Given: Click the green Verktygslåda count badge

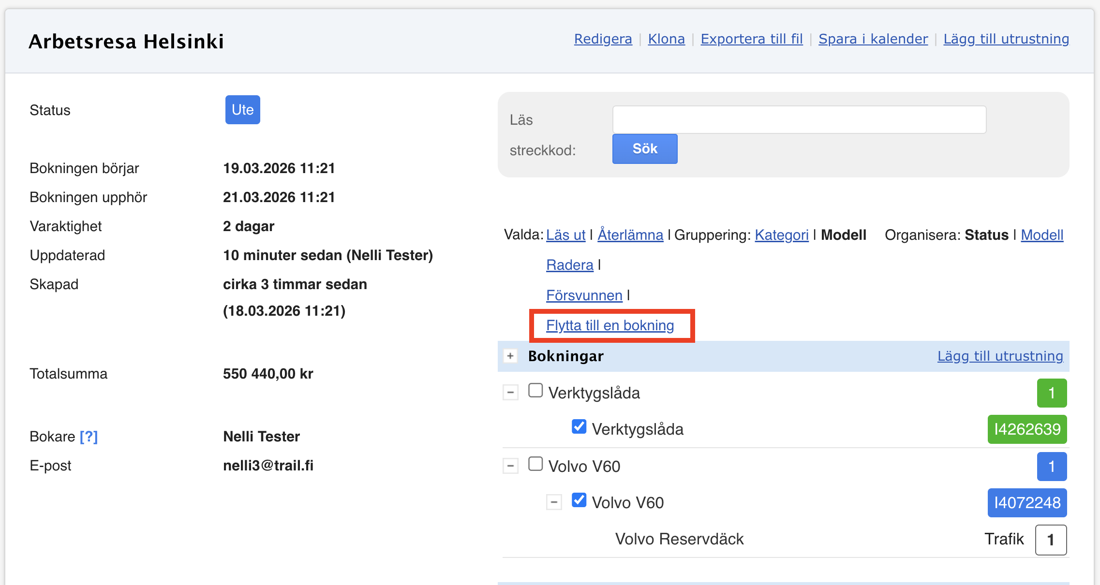Looking at the screenshot, I should click(1051, 393).
